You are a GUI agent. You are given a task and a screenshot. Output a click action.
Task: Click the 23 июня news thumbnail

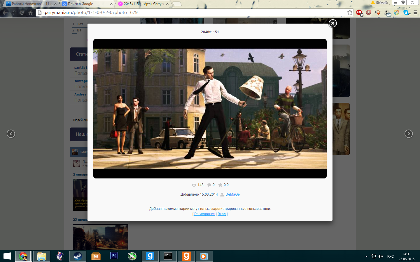(x=100, y=237)
